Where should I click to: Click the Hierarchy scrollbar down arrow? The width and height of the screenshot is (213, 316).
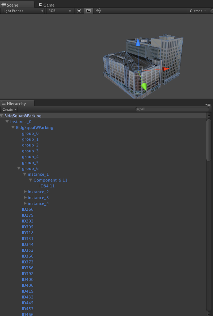(x=209, y=314)
